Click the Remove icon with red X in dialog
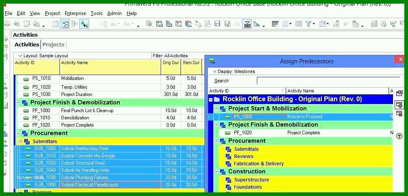This screenshot has width=408, height=196. [399, 114]
